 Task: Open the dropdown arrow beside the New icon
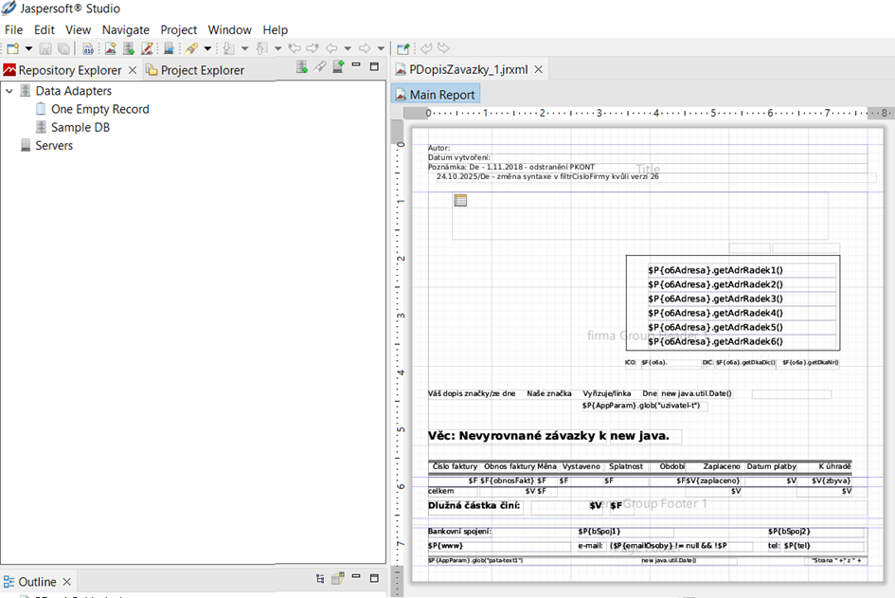coord(28,48)
